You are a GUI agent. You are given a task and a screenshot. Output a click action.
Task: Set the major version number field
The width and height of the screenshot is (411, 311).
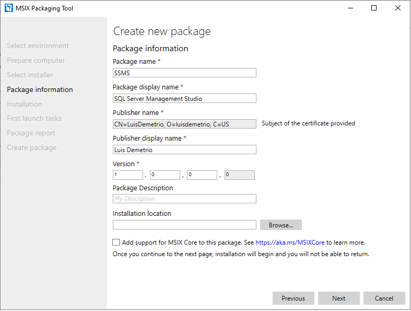click(128, 175)
